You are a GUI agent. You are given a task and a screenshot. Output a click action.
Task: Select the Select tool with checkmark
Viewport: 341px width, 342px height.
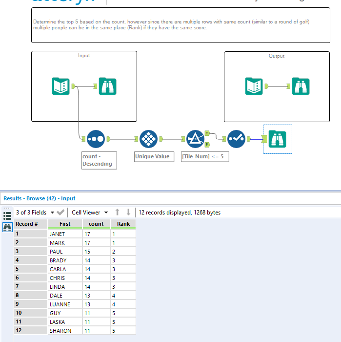tap(236, 139)
